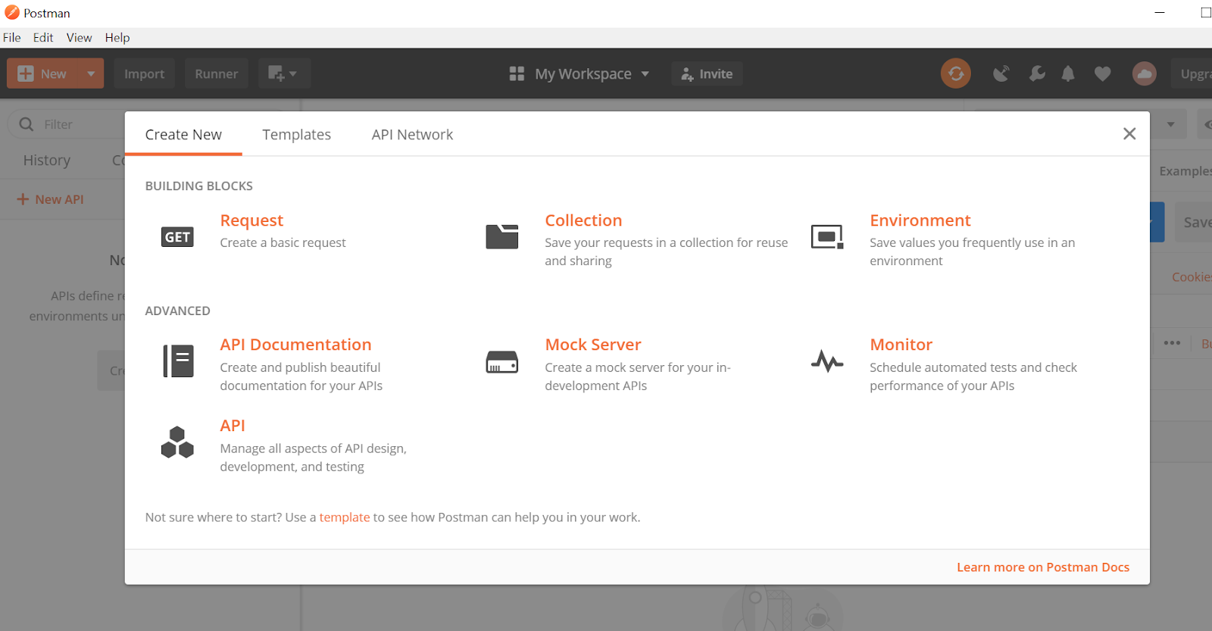This screenshot has height=631, width=1212.
Task: Open the History sidebar tab
Action: [x=47, y=160]
